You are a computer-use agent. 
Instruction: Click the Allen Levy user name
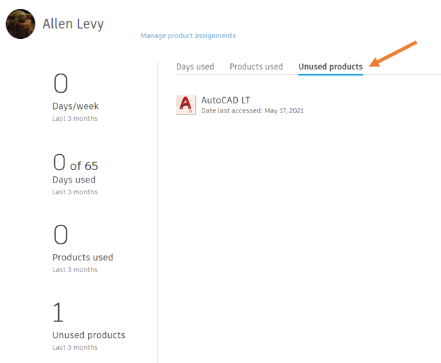(73, 24)
